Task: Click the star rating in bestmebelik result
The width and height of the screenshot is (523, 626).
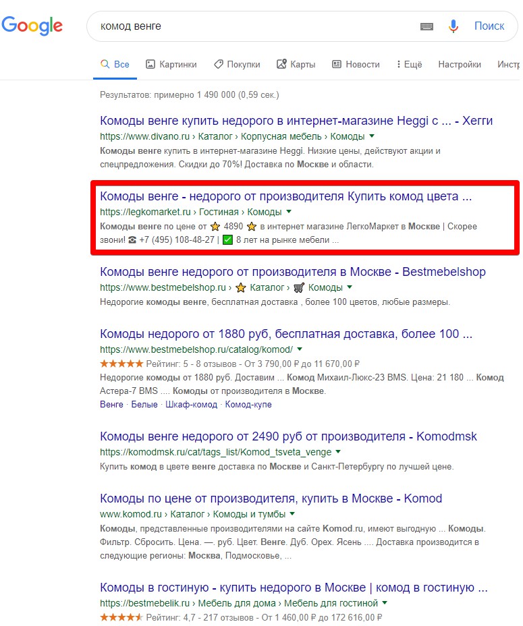Action: tap(121, 617)
